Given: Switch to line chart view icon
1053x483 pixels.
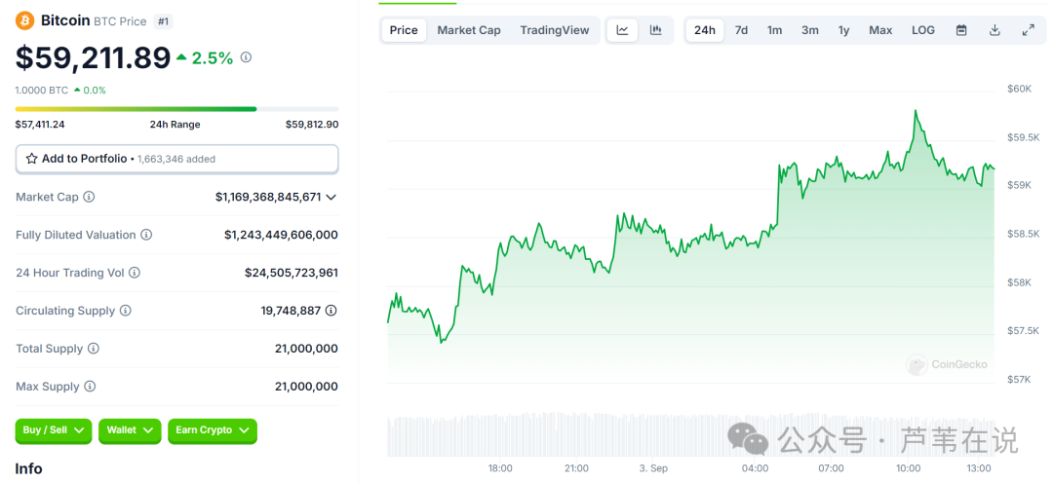Looking at the screenshot, I should click(x=622, y=30).
